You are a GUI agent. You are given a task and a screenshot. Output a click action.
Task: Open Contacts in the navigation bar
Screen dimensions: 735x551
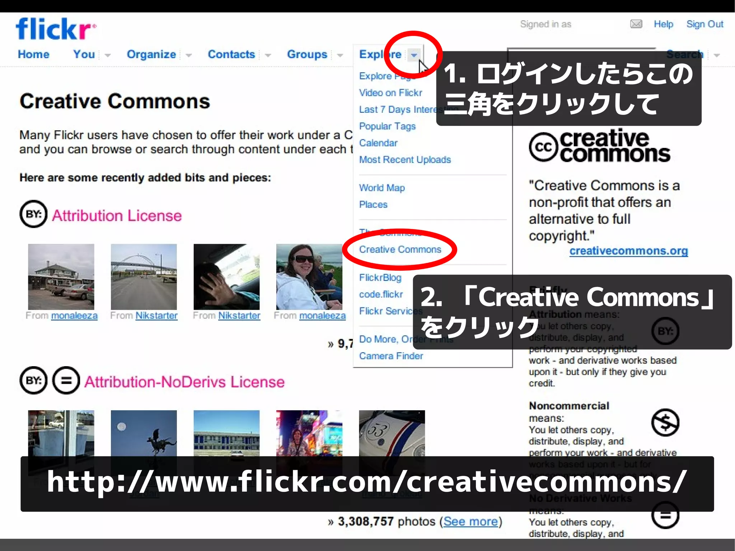coord(231,54)
